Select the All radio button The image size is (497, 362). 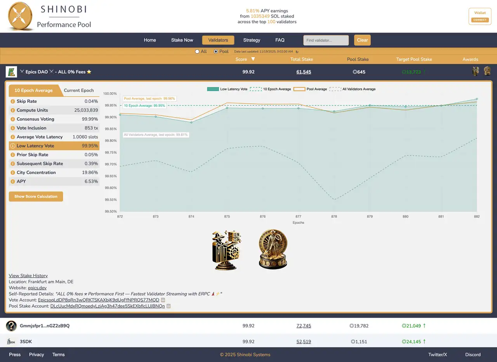[x=197, y=51]
